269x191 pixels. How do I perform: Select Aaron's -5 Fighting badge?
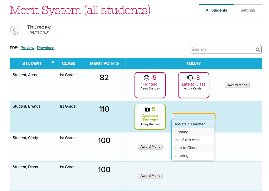(150, 85)
